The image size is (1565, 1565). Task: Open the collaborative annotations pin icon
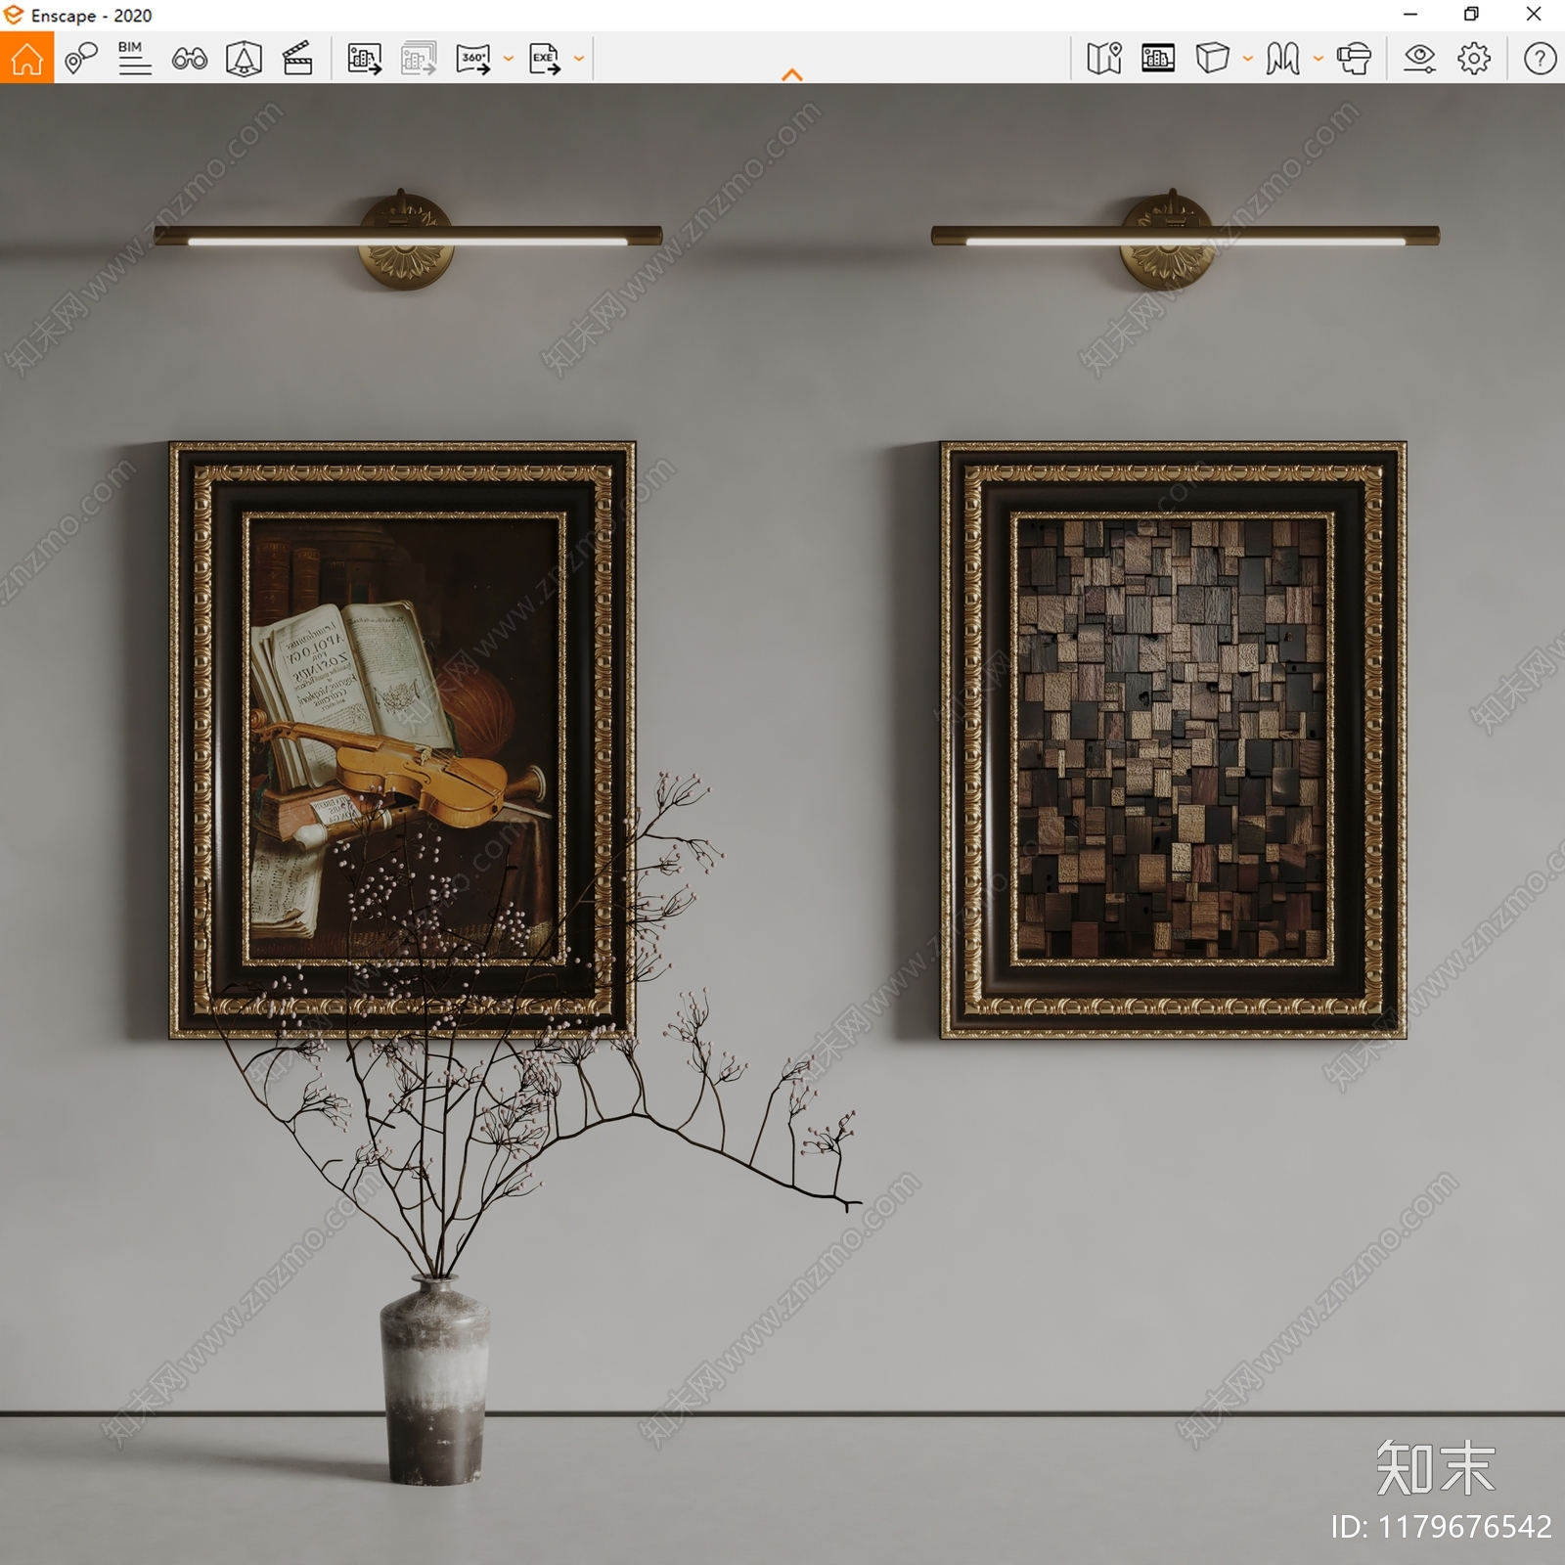pyautogui.click(x=81, y=59)
